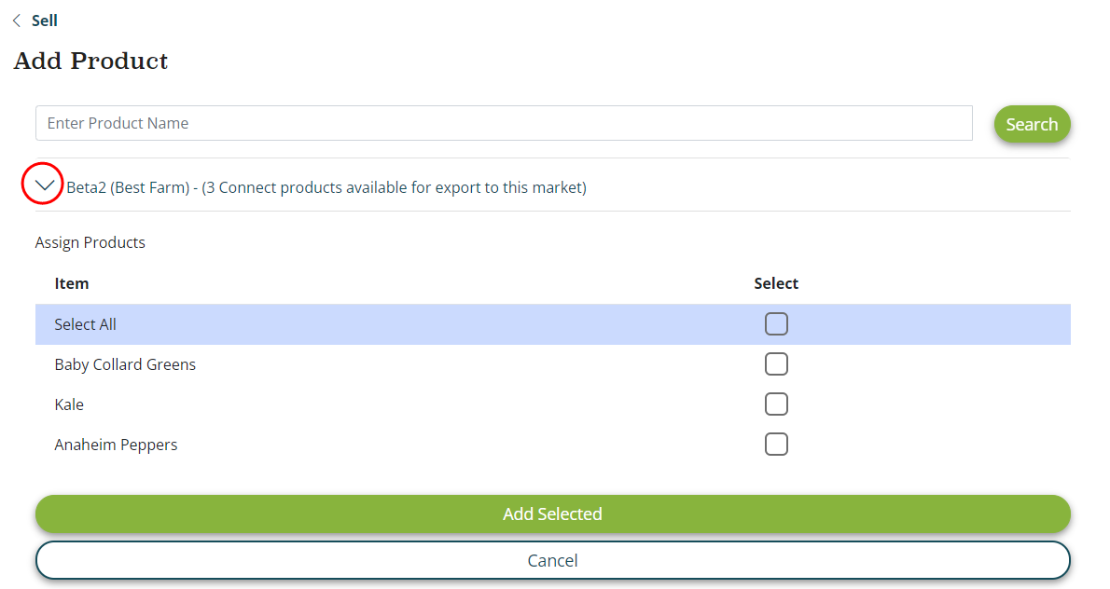Tick the Select All checkbox

[776, 324]
